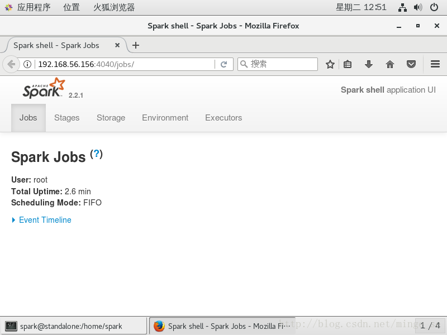Open the Environment tab
The height and width of the screenshot is (335, 447).
165,118
